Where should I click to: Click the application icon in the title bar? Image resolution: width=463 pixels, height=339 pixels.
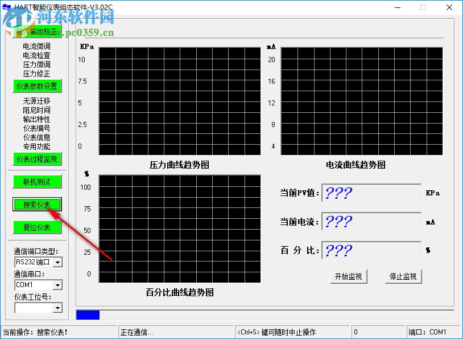coord(8,7)
